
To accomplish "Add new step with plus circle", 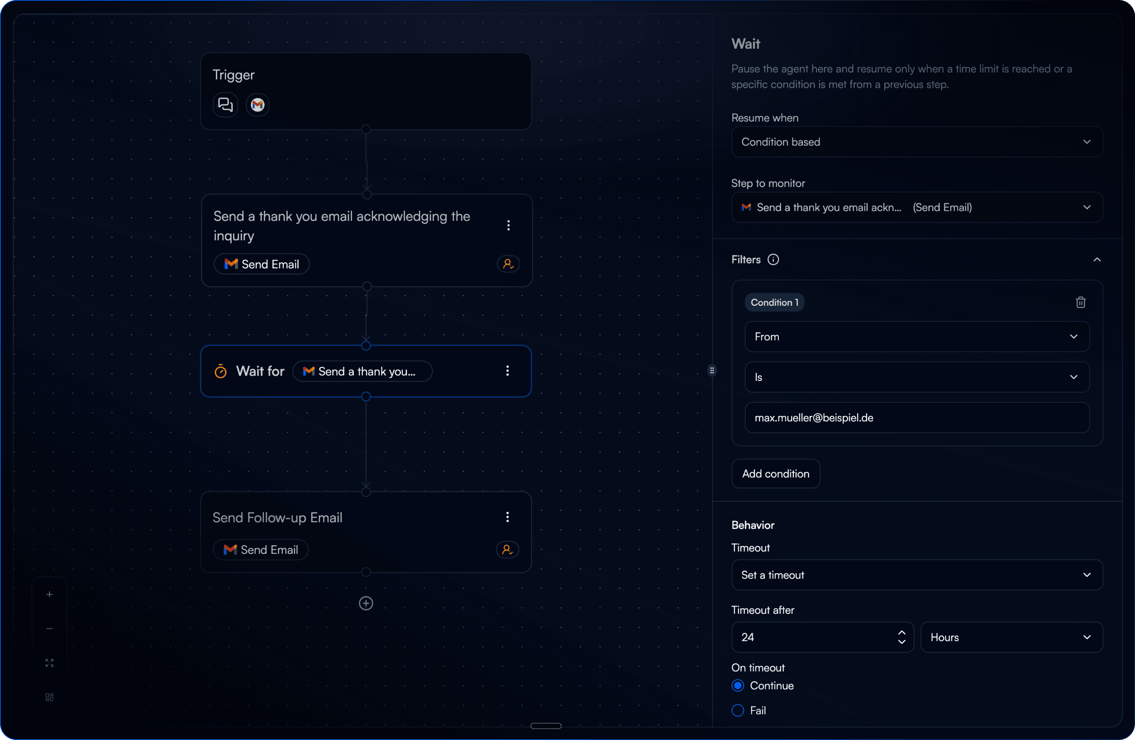I will 366,603.
